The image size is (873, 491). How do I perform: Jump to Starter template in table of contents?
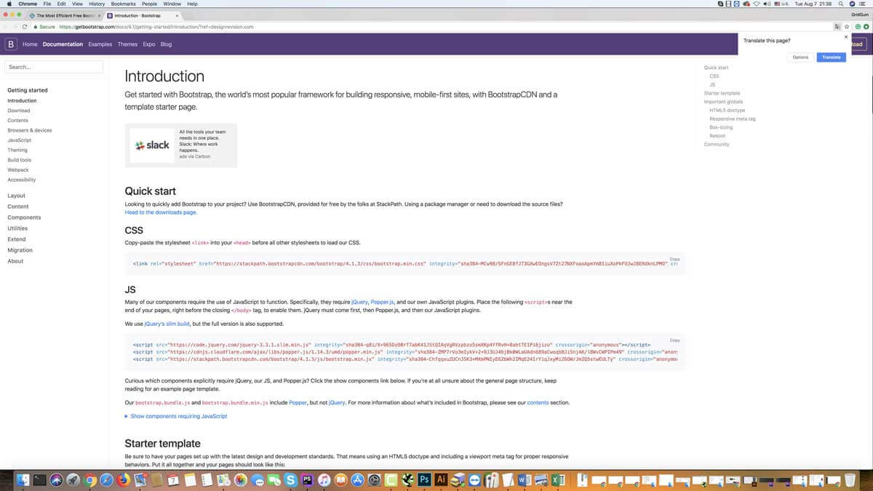click(x=722, y=93)
